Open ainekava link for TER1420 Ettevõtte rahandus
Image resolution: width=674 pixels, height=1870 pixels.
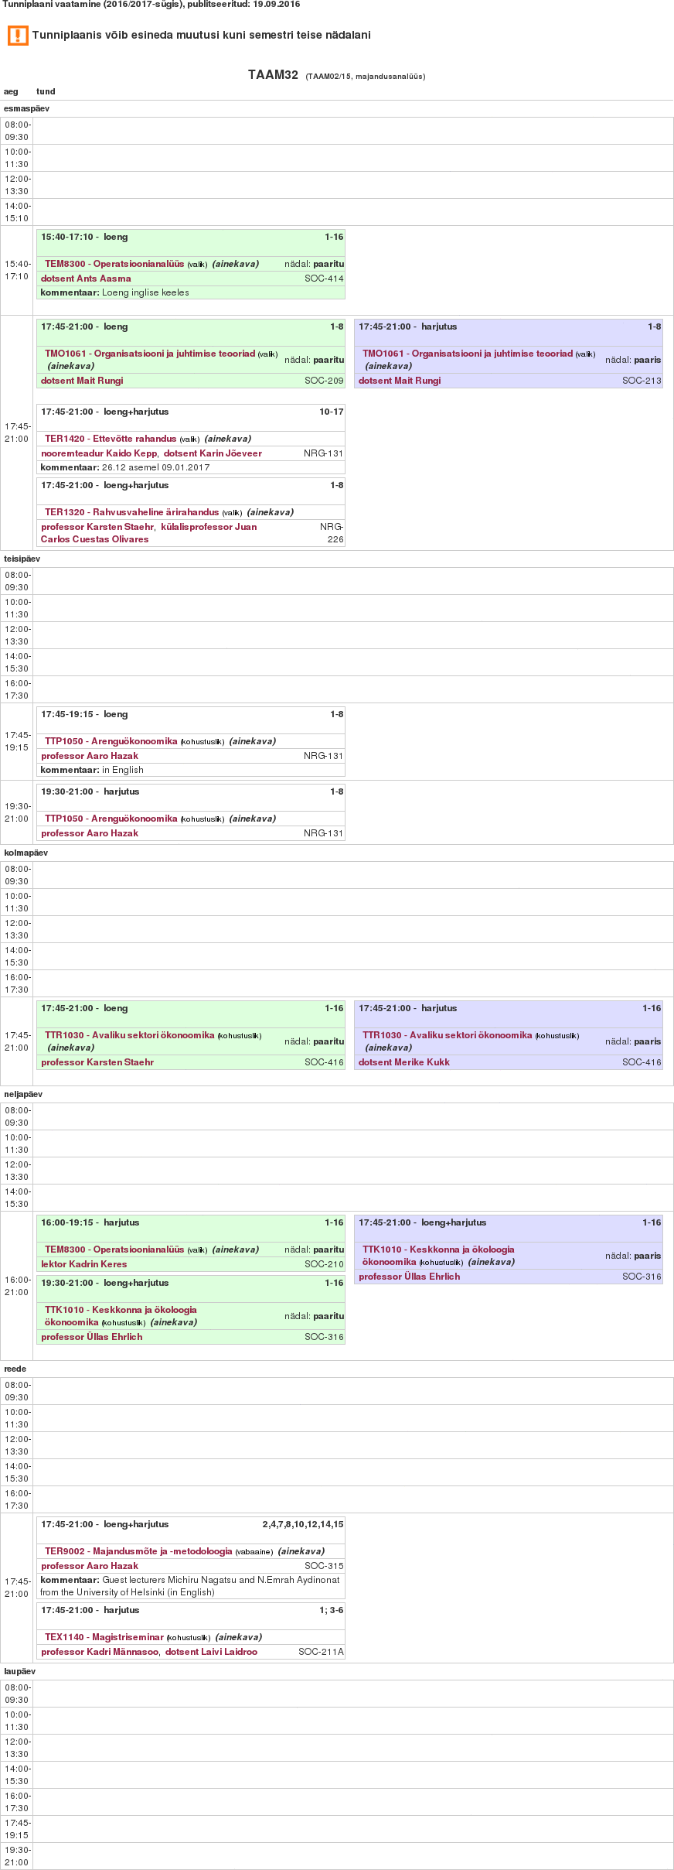[227, 439]
